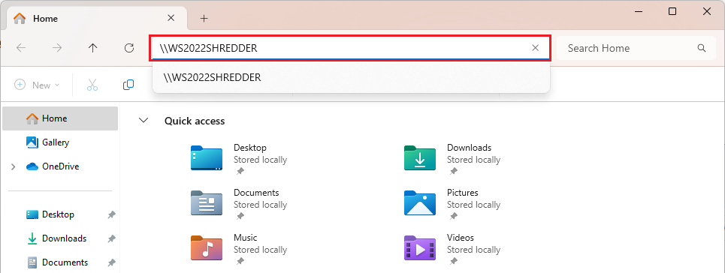Image resolution: width=725 pixels, height=273 pixels.
Task: Click the Copy icon in toolbar
Action: click(x=128, y=85)
